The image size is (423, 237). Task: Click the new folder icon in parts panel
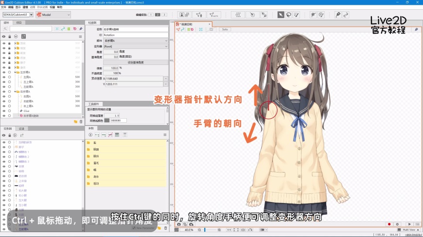75,122
